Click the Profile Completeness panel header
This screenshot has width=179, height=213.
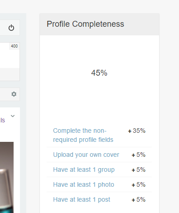coord(99,24)
